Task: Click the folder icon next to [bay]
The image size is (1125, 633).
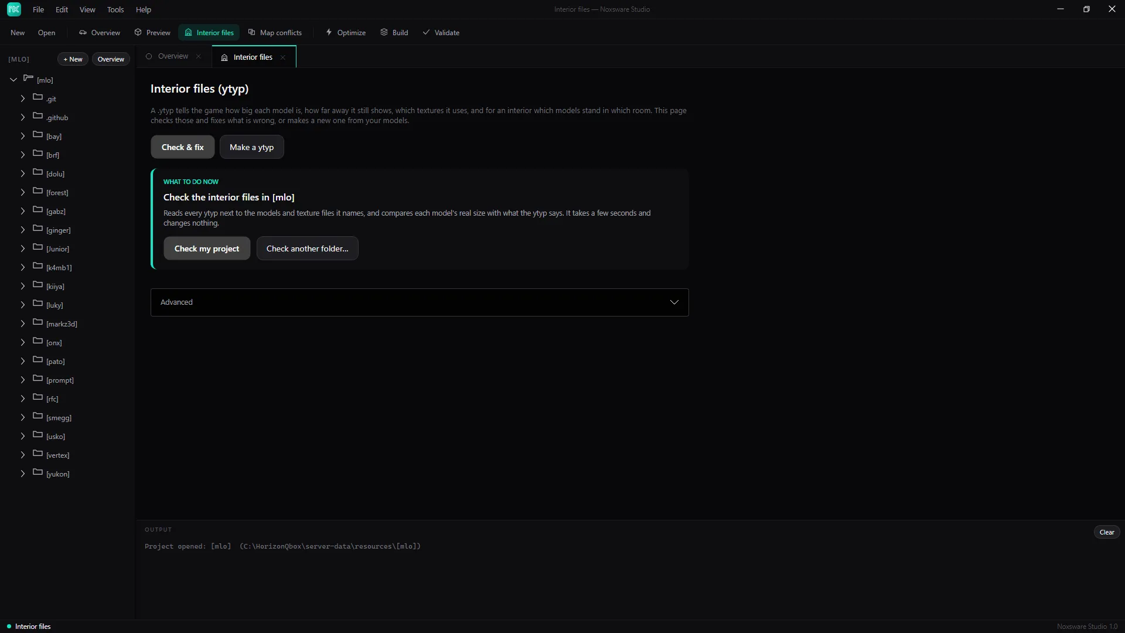Action: [38, 135]
